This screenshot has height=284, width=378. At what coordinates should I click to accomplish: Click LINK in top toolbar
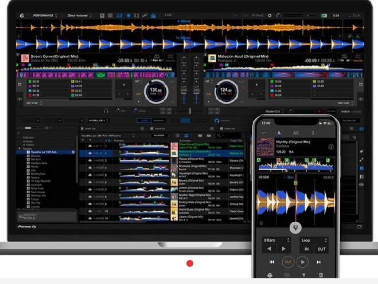[x=168, y=15]
